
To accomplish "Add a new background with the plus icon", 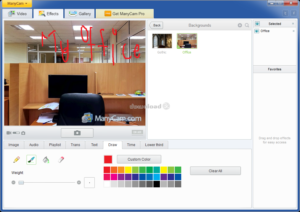I will (240, 25).
